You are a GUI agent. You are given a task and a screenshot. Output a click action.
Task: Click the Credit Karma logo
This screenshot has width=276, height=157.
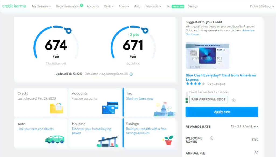[x=14, y=6]
